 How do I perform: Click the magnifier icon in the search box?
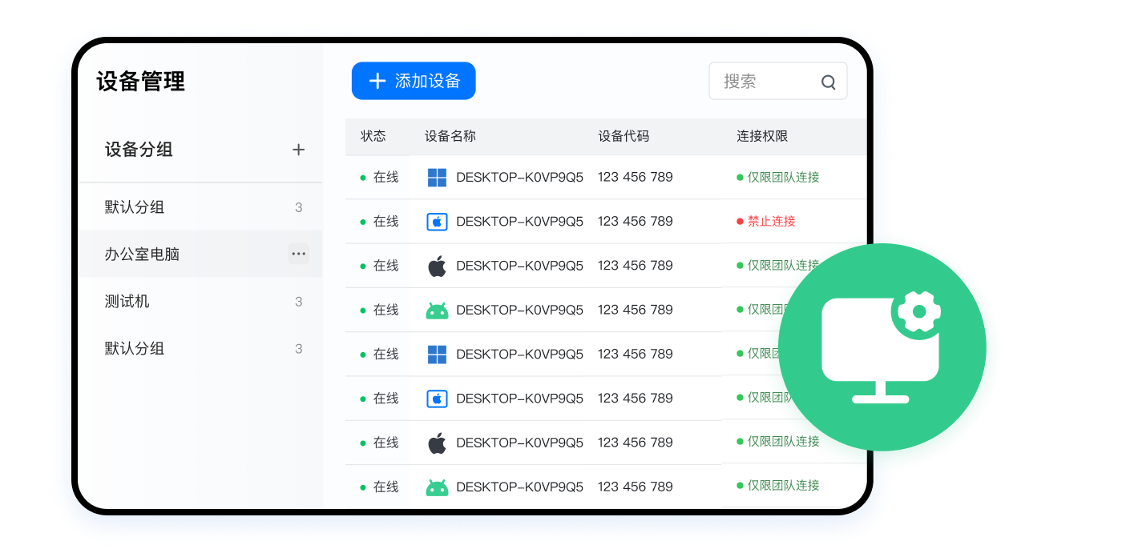[829, 82]
